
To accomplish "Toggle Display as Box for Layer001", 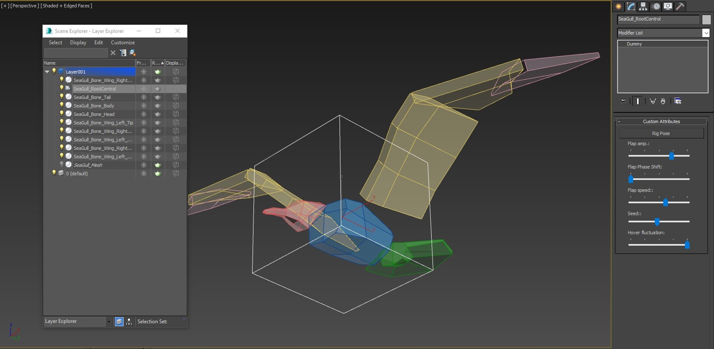I will pyautogui.click(x=176, y=72).
